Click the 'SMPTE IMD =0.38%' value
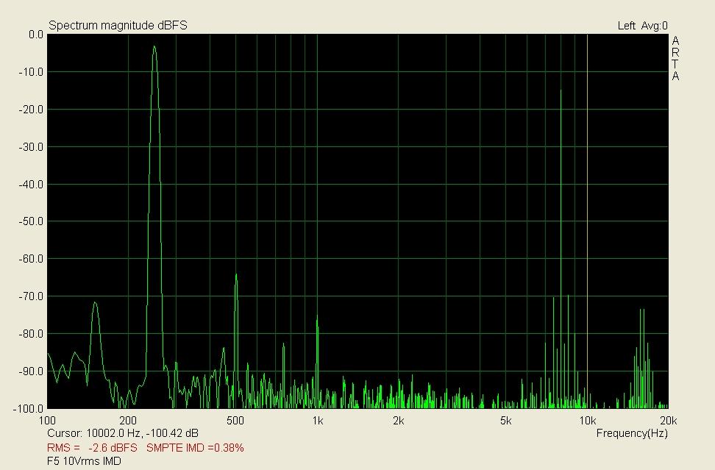Viewport: 715px width, 470px height. click(195, 448)
